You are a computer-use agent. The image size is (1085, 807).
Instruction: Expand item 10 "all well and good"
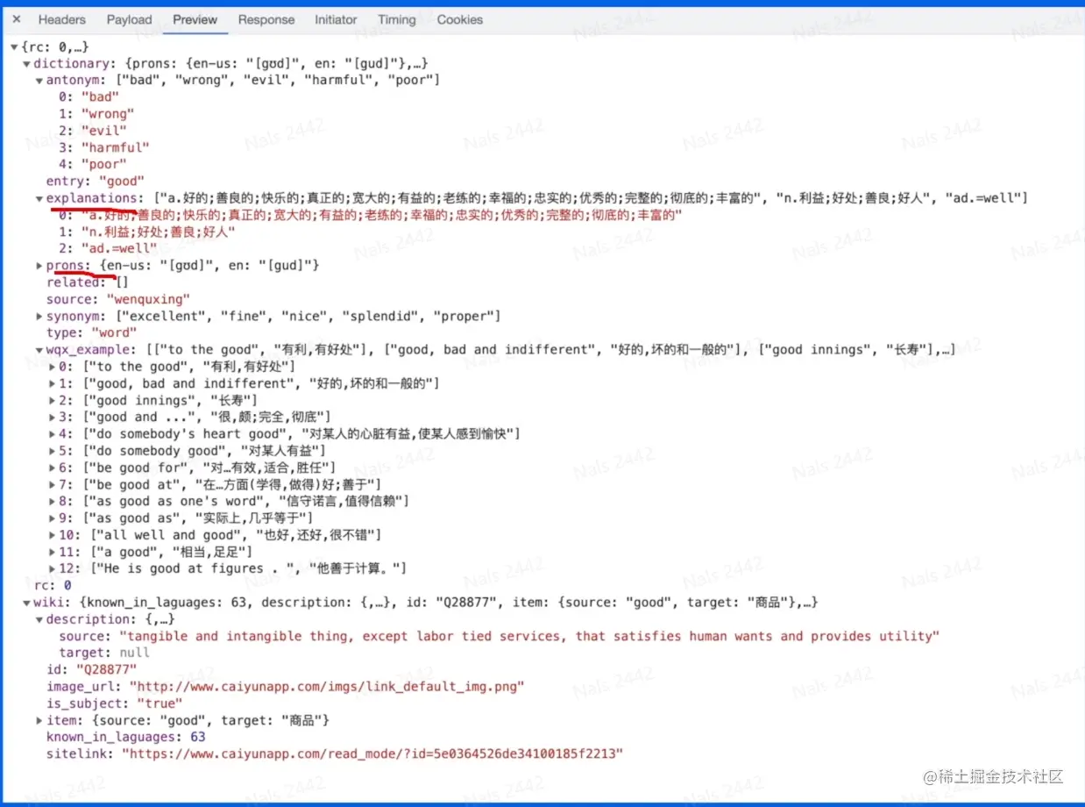(x=52, y=535)
